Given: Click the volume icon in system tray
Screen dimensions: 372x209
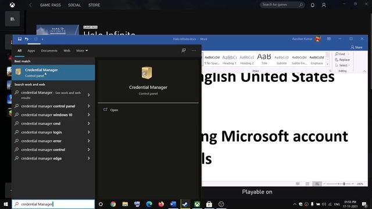Looking at the screenshot, I should (324, 204).
